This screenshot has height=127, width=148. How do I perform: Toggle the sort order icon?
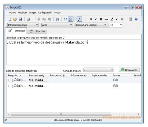pyautogui.click(x=71, y=19)
